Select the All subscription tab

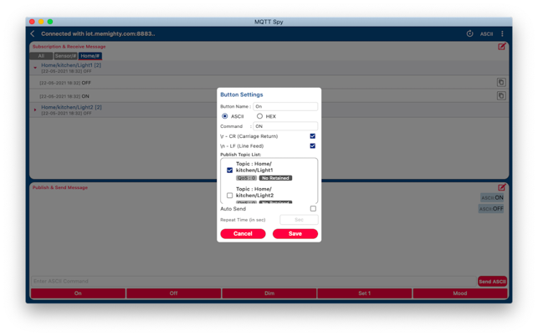click(x=41, y=56)
